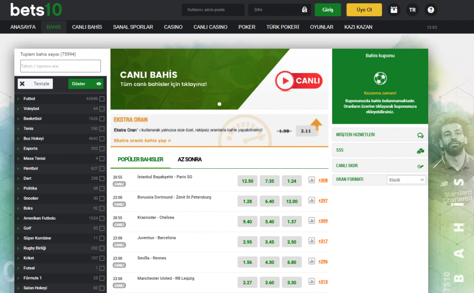Expand the Golf category arrow
Screen dimensions: 474x293
tap(18, 228)
